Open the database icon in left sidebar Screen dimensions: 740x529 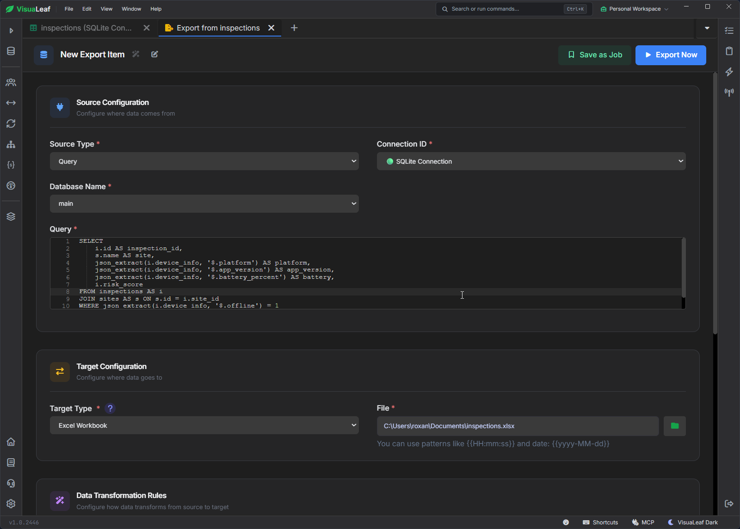pyautogui.click(x=11, y=51)
